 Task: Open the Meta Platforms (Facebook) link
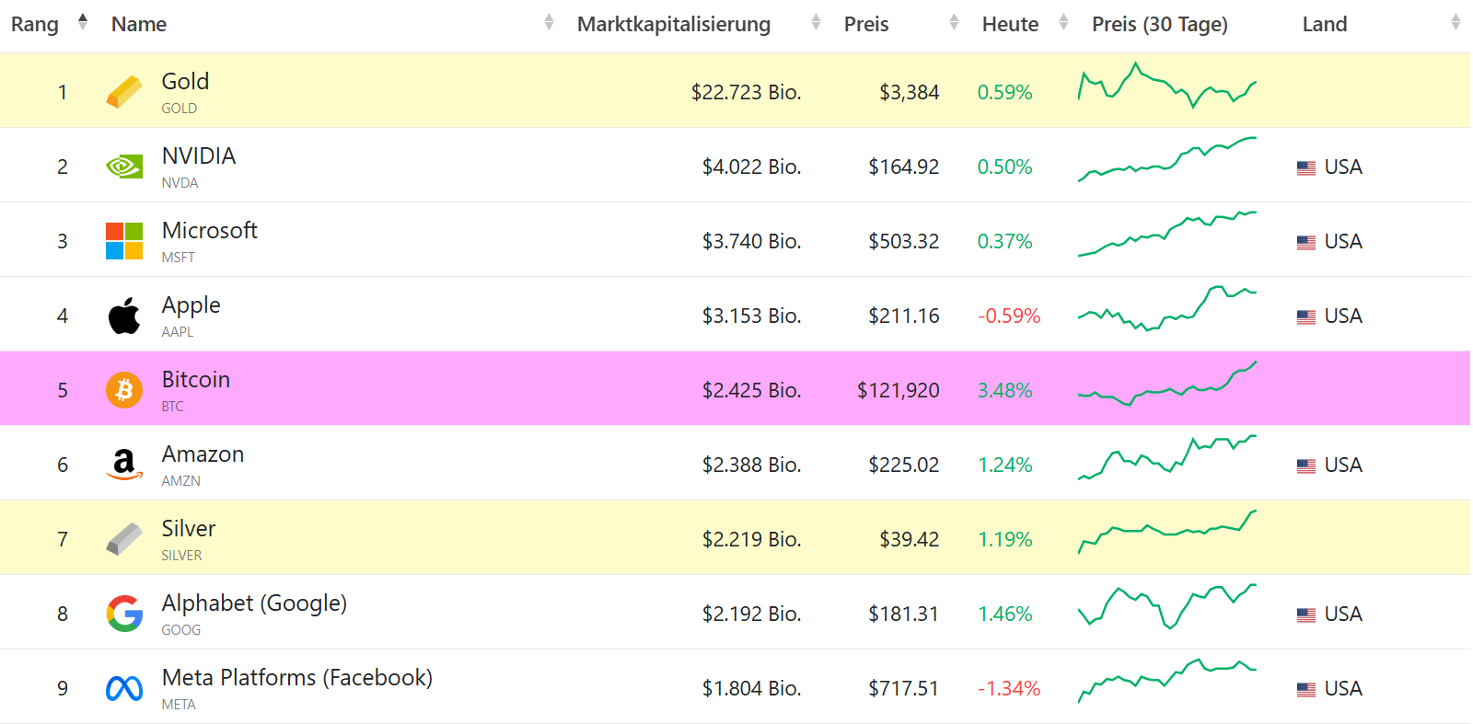[296, 678]
